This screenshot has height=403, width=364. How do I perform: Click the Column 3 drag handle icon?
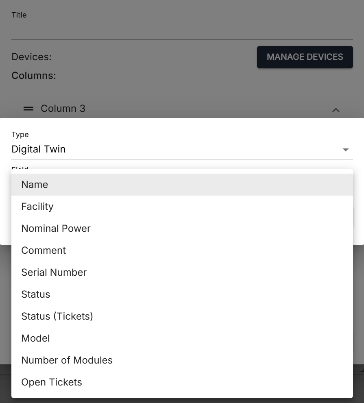coord(28,109)
